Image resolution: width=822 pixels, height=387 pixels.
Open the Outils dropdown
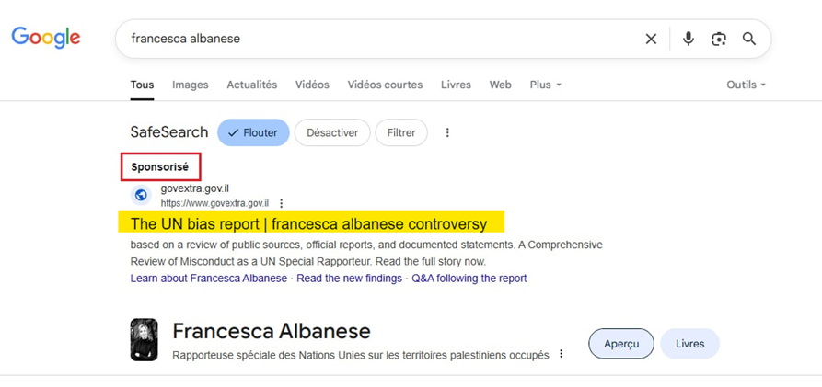(x=746, y=85)
